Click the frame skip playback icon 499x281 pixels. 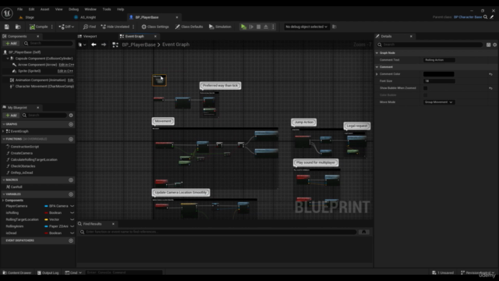pos(251,27)
